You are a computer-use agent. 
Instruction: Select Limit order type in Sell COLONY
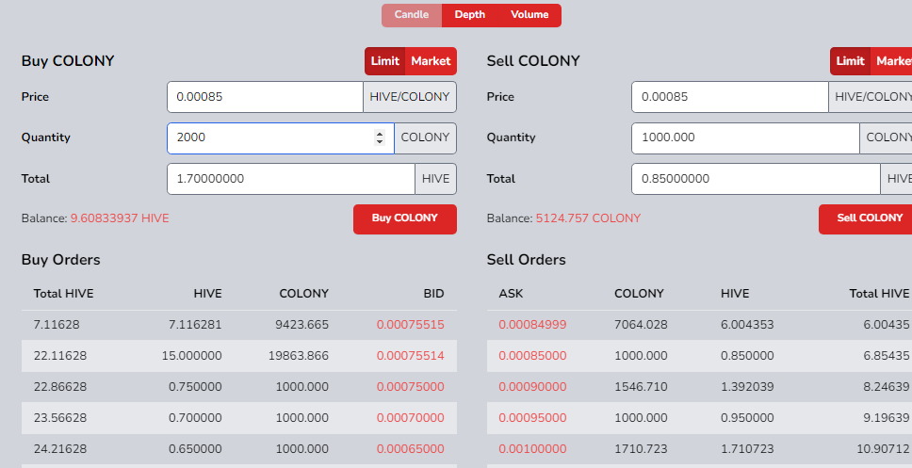click(x=851, y=61)
